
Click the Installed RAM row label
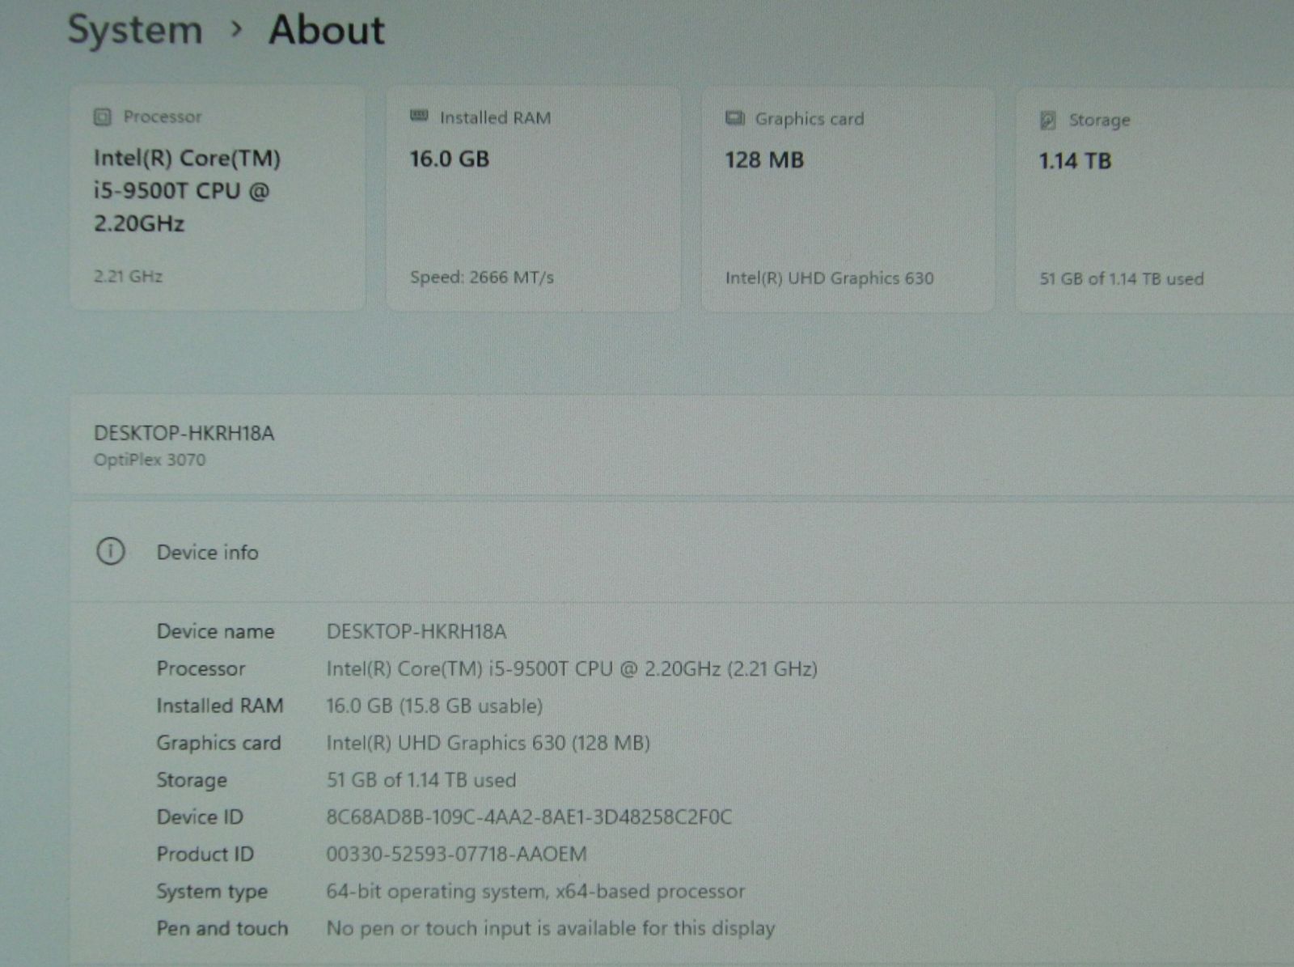tap(220, 706)
